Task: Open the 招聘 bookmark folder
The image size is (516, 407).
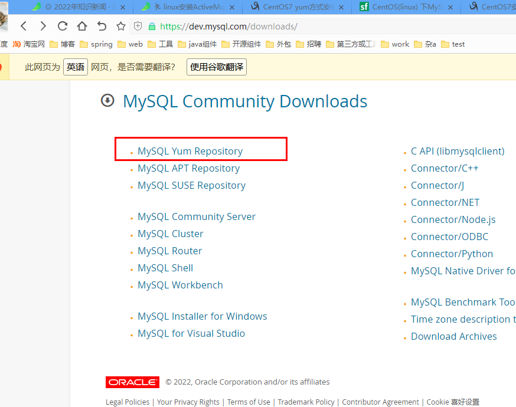Action: tap(309, 44)
